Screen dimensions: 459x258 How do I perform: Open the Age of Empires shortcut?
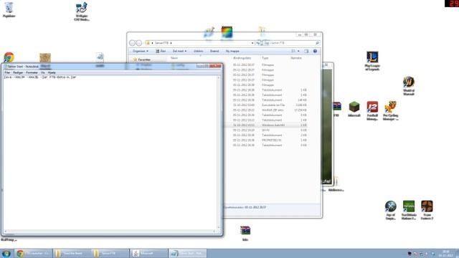tap(390, 210)
